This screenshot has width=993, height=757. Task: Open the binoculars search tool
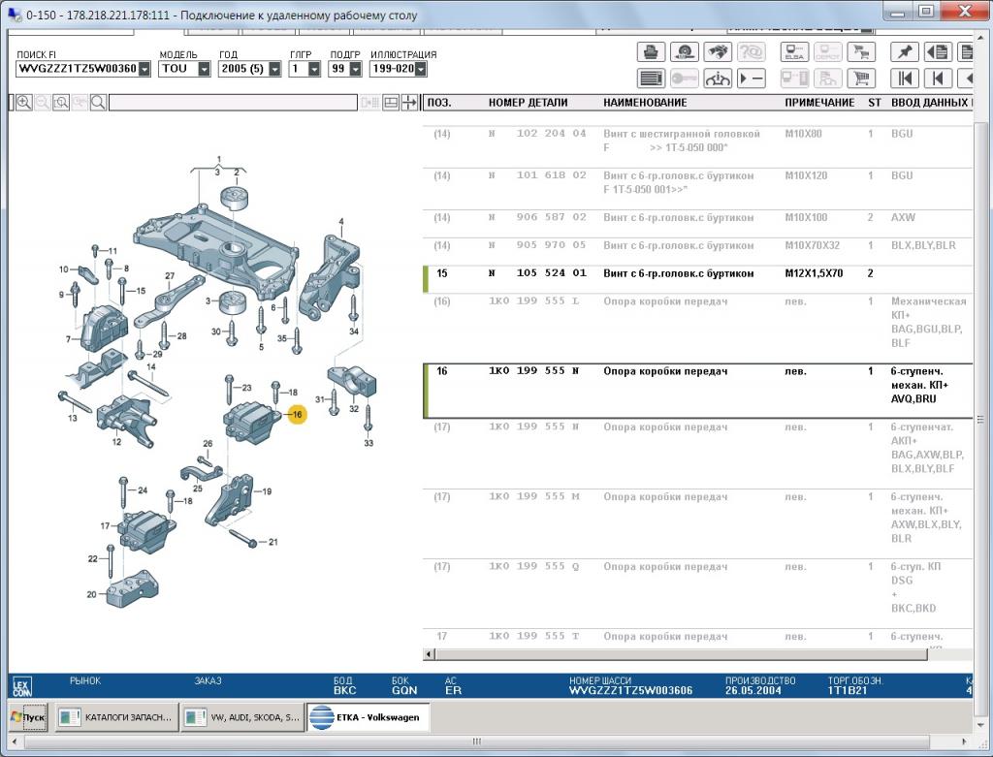(718, 52)
